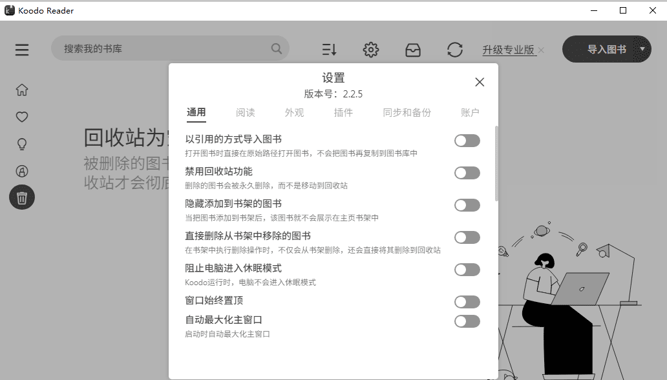Viewport: 667px width, 380px height.
Task: Toggle 禁用回收站功能 switch
Action: (x=467, y=173)
